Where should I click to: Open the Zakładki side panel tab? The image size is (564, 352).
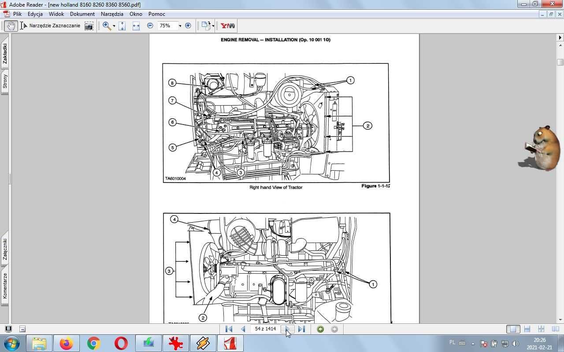tap(5, 54)
